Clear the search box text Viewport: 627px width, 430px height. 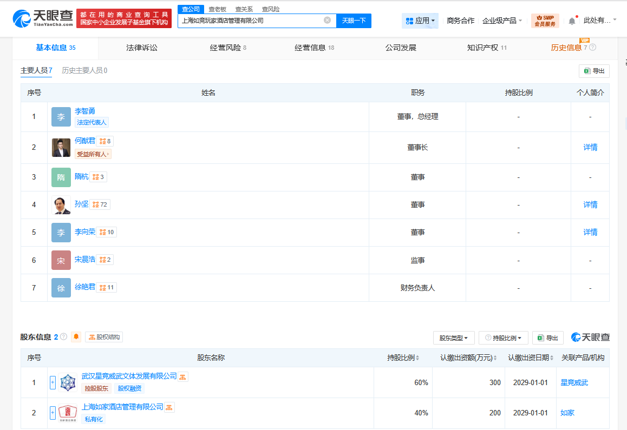point(327,21)
